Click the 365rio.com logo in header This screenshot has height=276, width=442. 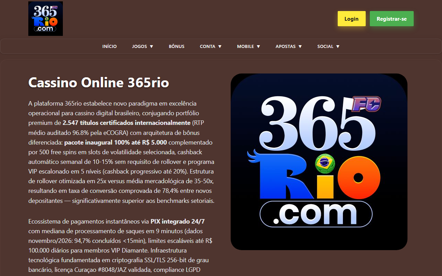coord(46,19)
